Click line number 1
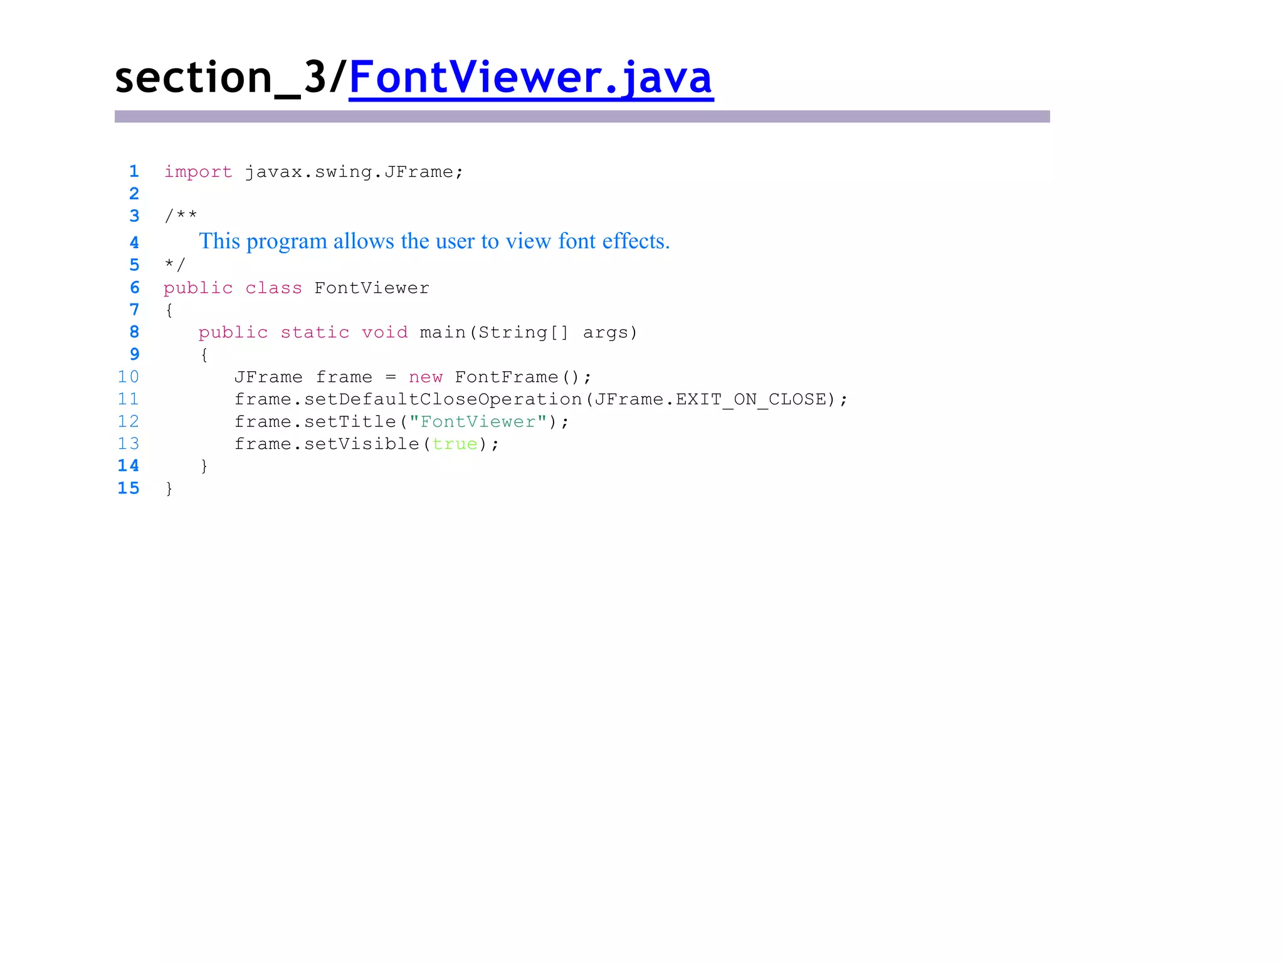 point(134,171)
